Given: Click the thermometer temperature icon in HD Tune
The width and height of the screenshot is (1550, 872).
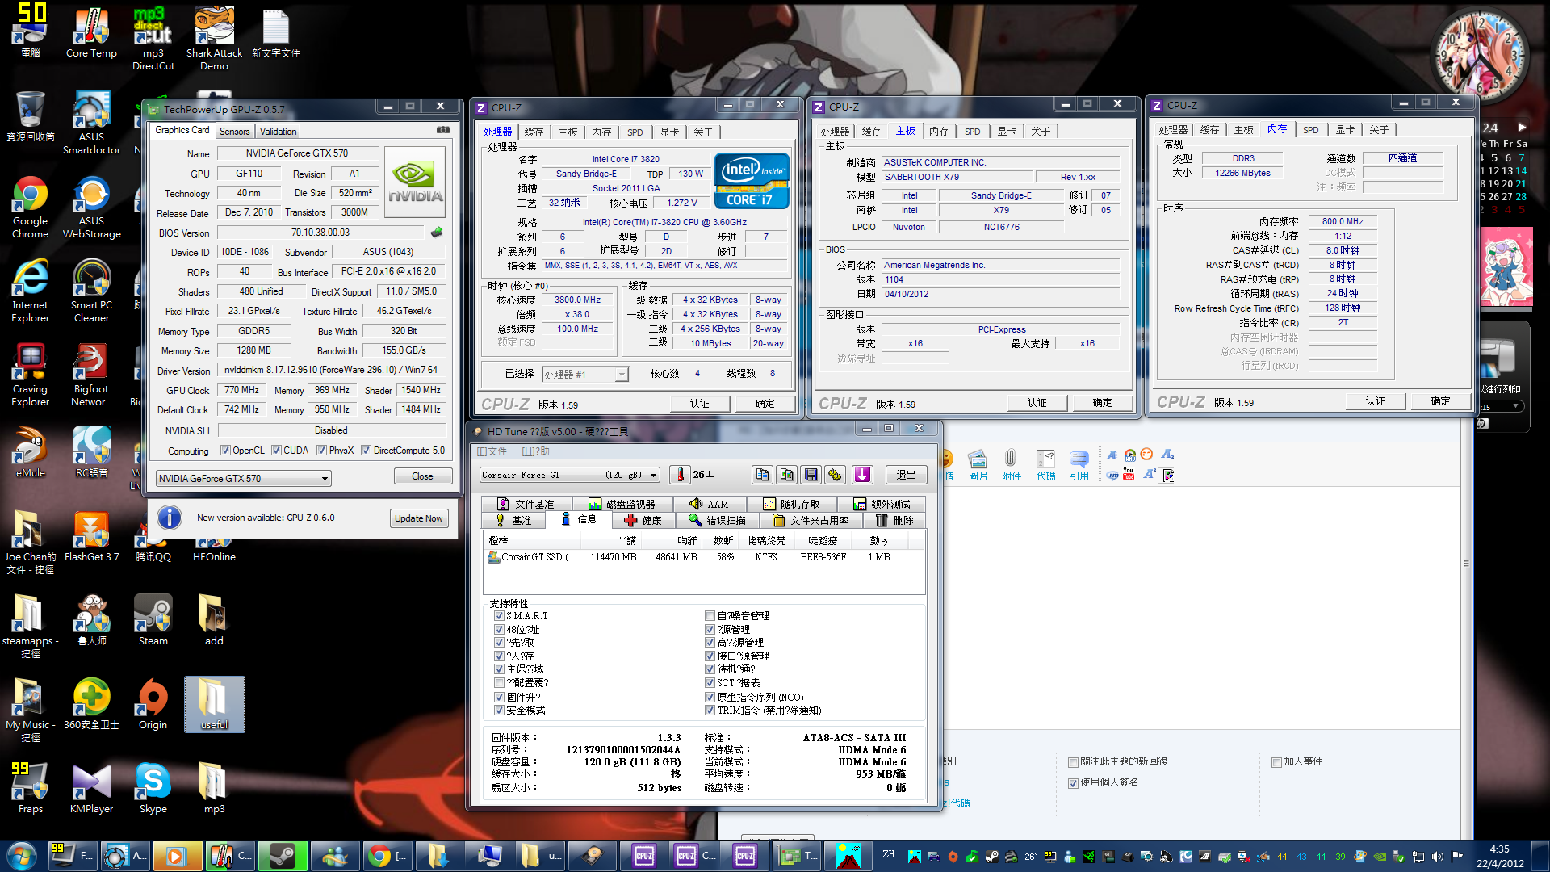Looking at the screenshot, I should coord(680,475).
